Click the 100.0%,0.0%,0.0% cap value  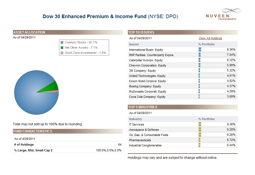[109, 150]
